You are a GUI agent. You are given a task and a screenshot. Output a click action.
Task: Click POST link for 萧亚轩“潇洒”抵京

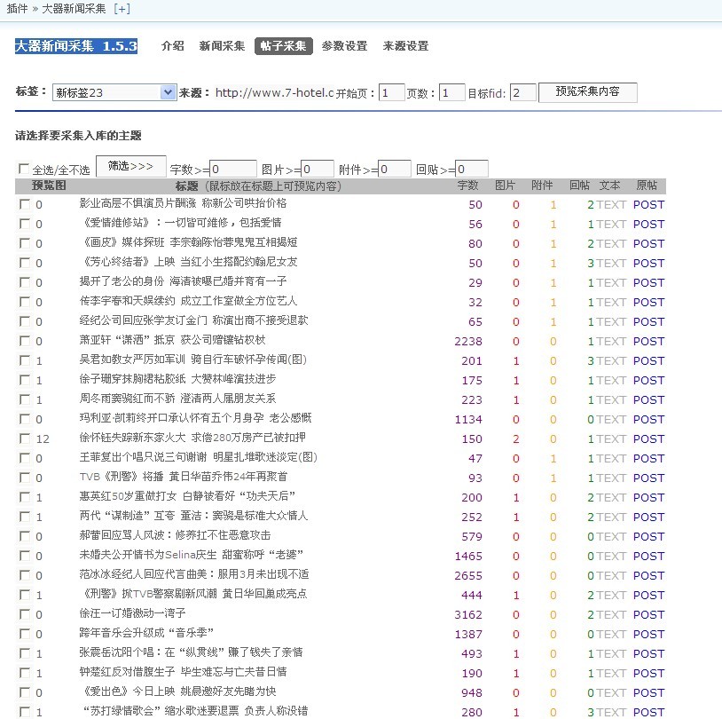pyautogui.click(x=648, y=342)
